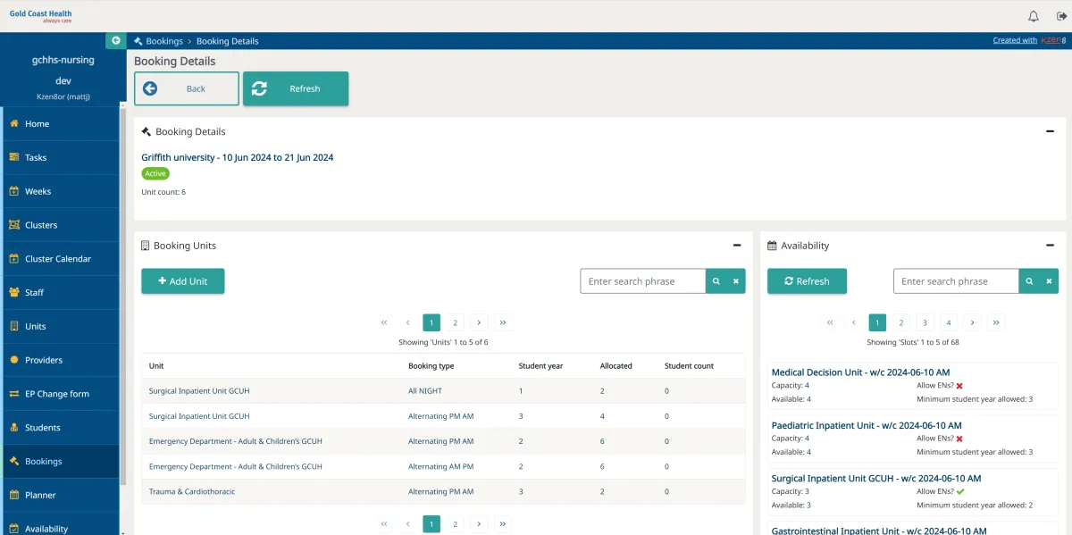Go to last page in Availability pager
This screenshot has width=1072, height=535.
pyautogui.click(x=997, y=322)
